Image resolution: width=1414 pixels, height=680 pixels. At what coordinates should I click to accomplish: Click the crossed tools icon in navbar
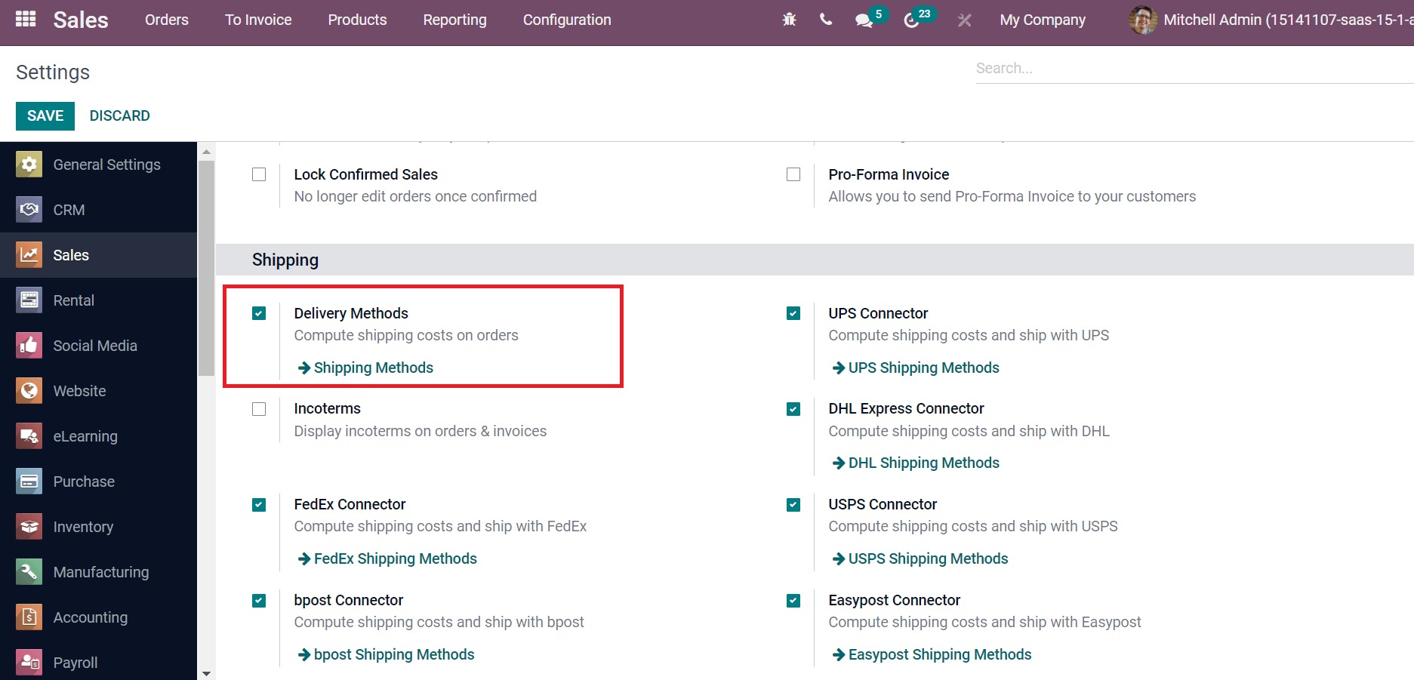coord(964,20)
